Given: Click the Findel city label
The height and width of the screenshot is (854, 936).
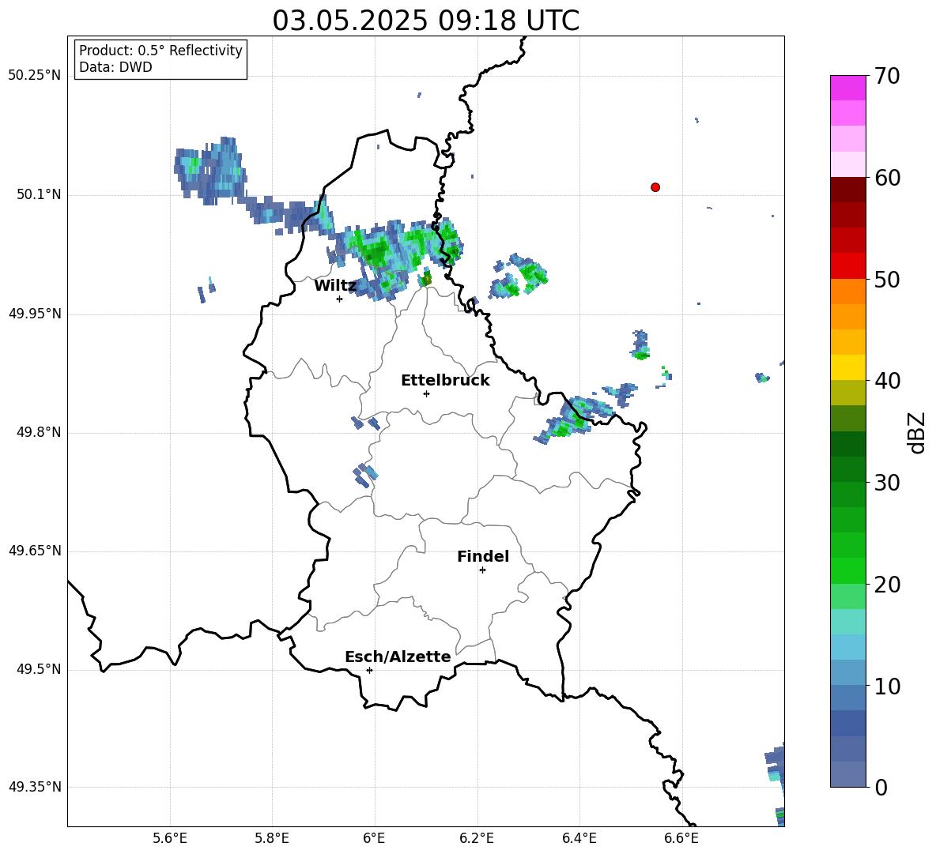Looking at the screenshot, I should point(483,556).
